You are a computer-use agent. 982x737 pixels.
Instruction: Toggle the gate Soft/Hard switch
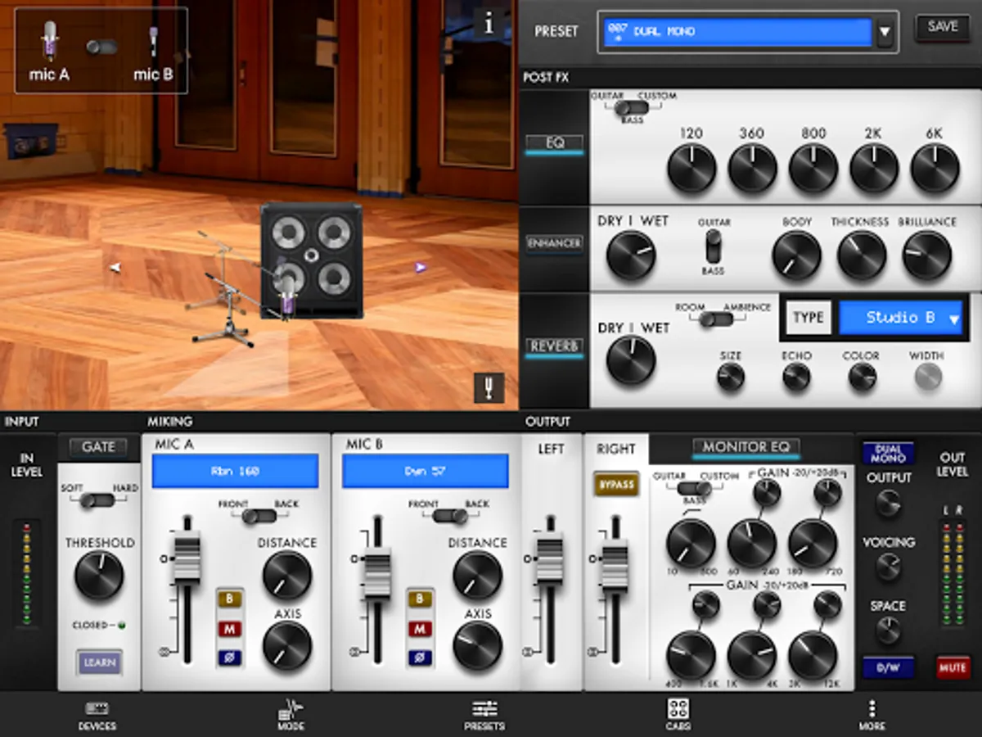99,500
